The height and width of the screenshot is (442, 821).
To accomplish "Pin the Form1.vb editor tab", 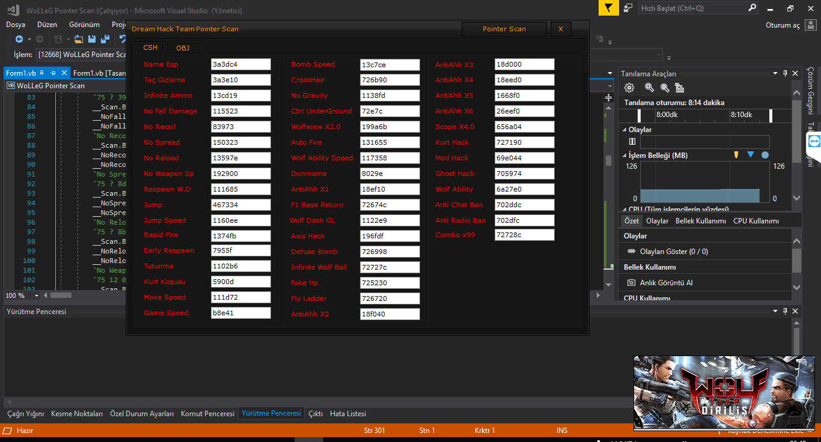I will (x=53, y=73).
